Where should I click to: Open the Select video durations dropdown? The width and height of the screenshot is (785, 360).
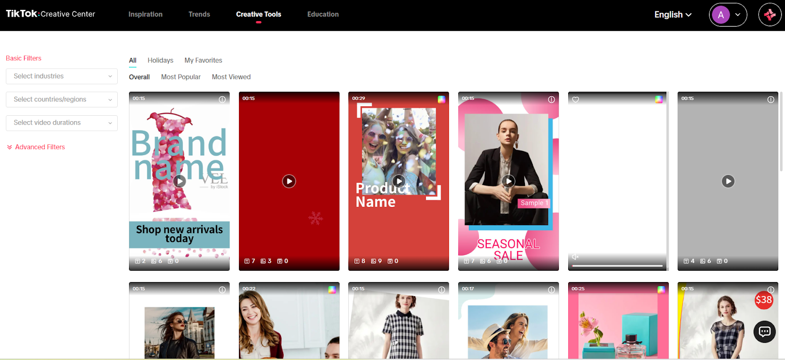pos(62,123)
